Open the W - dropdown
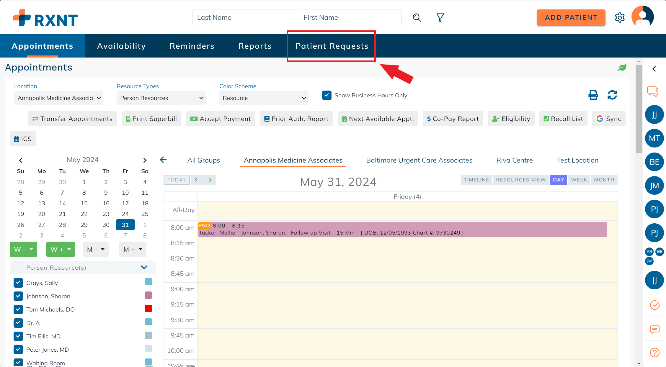Viewport: 666px width, 367px height. point(24,249)
